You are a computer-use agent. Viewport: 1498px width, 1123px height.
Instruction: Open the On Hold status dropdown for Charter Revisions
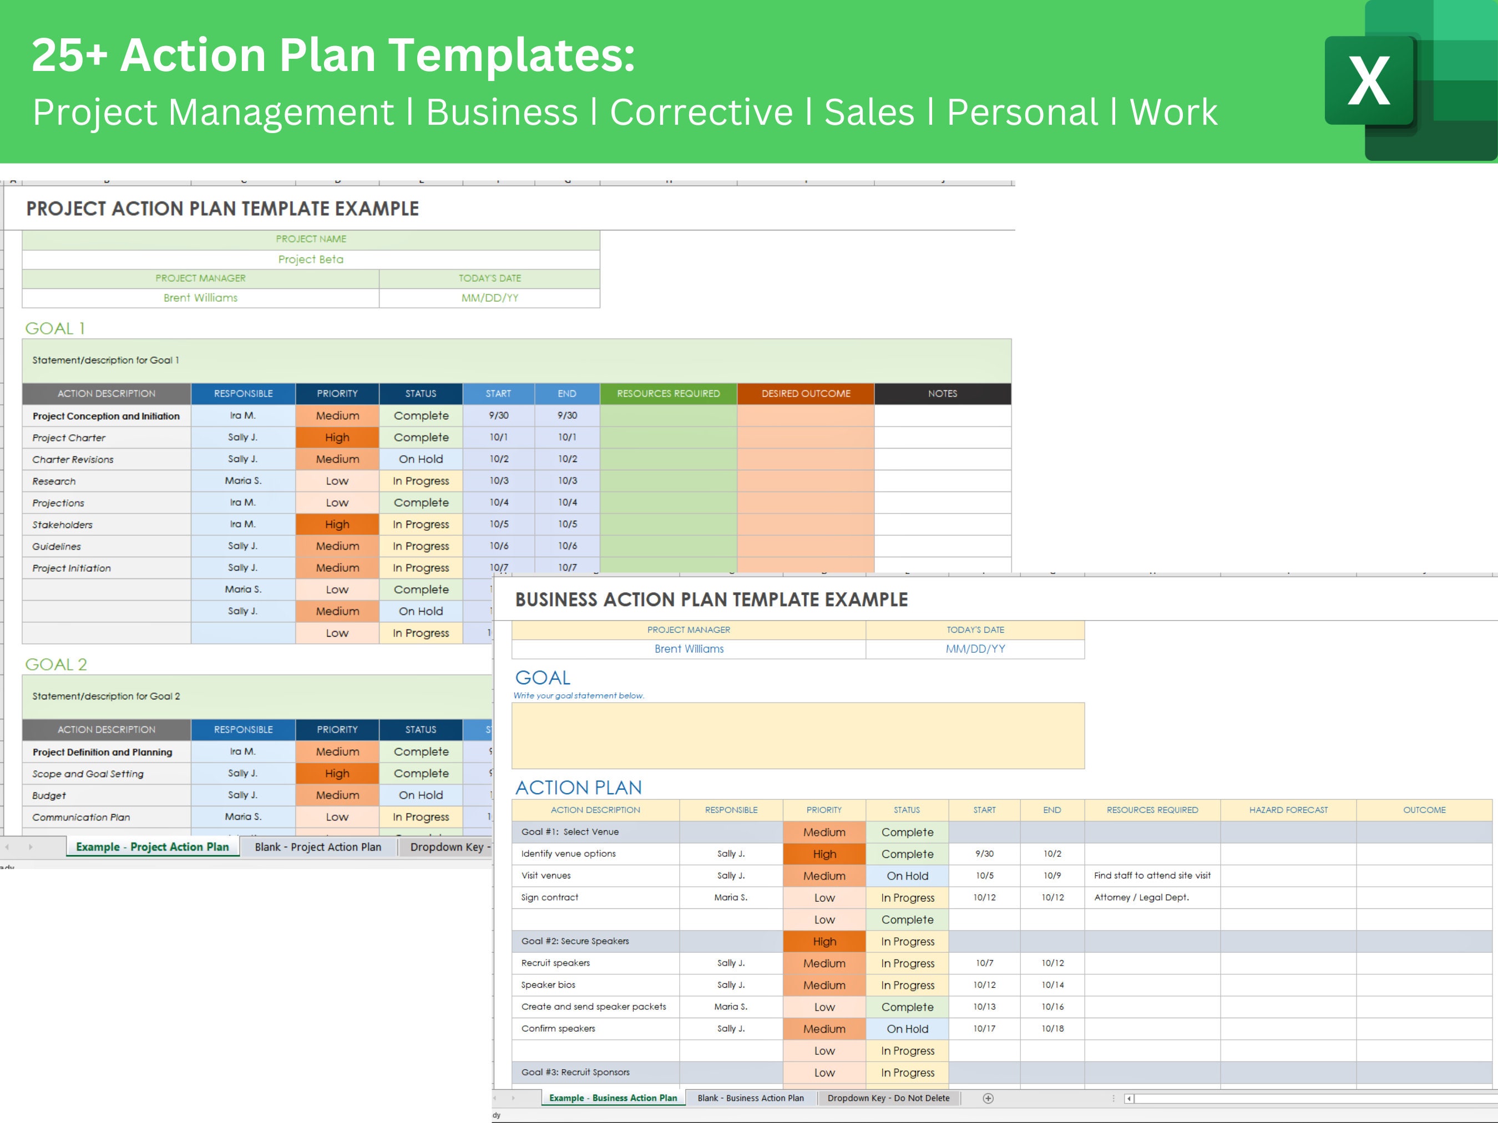pos(421,459)
